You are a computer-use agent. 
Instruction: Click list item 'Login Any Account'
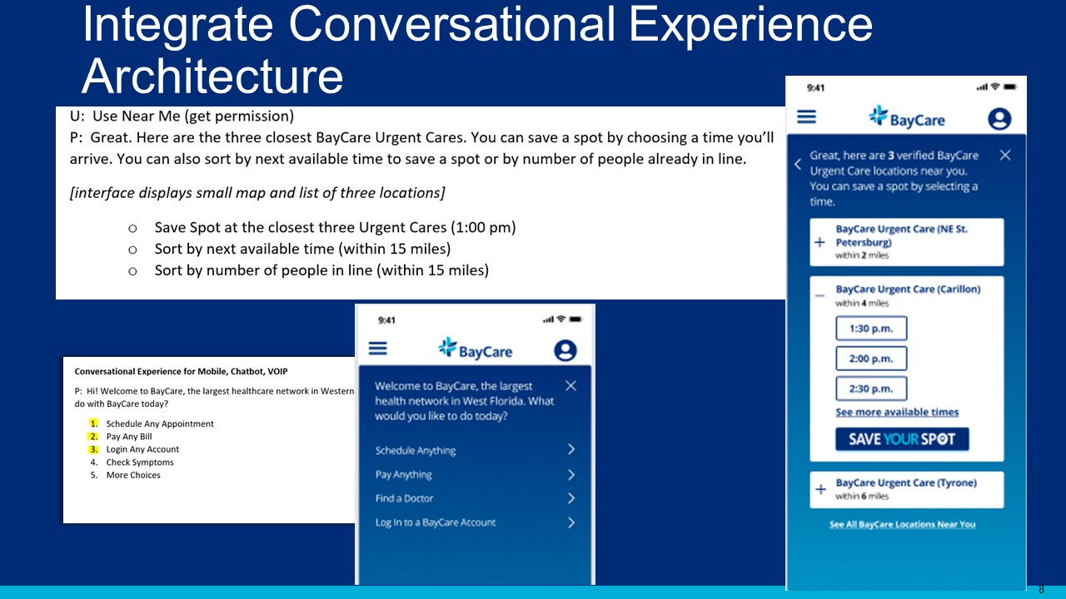[142, 449]
